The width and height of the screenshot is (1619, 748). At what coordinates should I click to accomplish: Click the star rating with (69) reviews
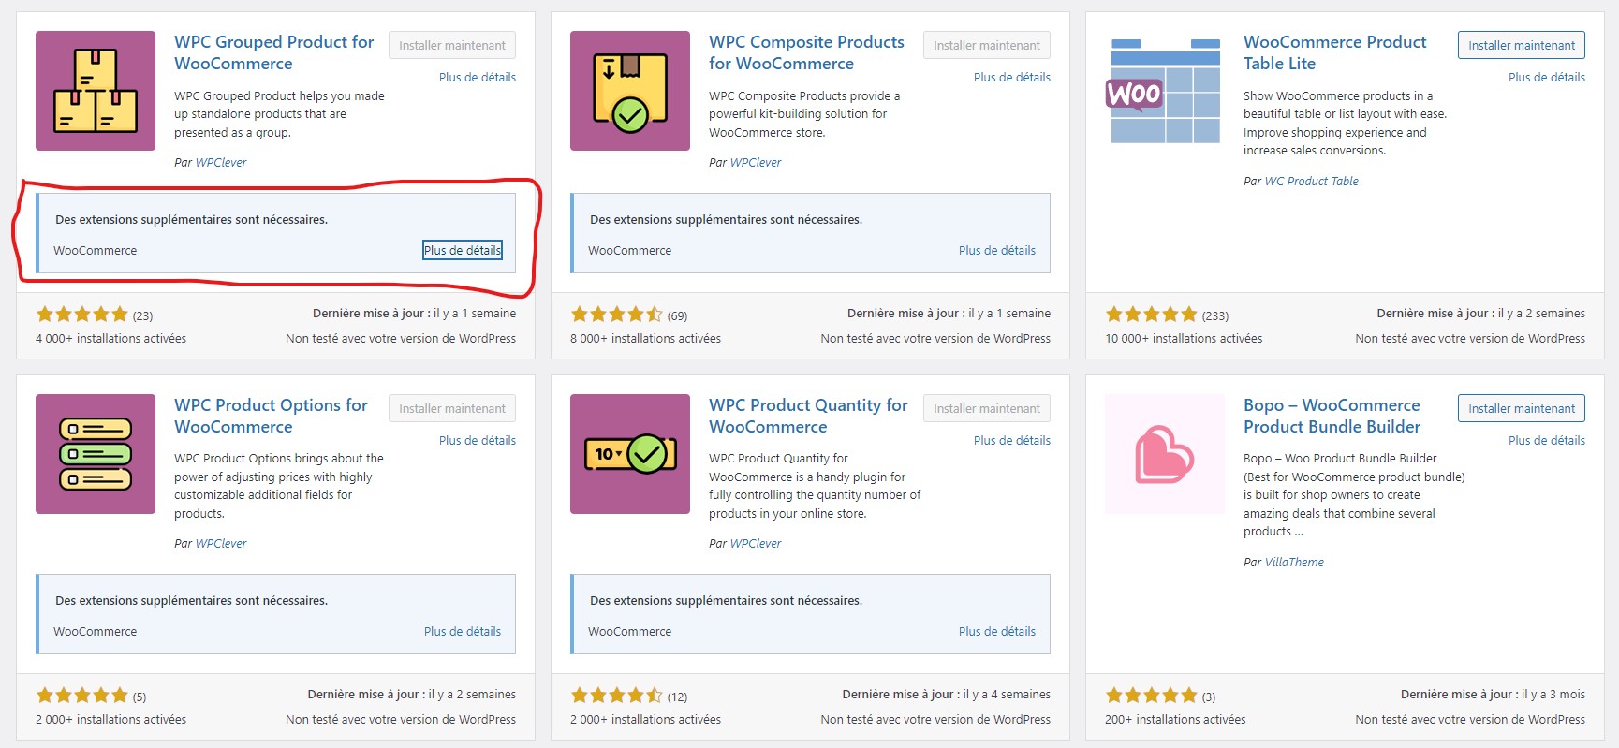pos(616,315)
